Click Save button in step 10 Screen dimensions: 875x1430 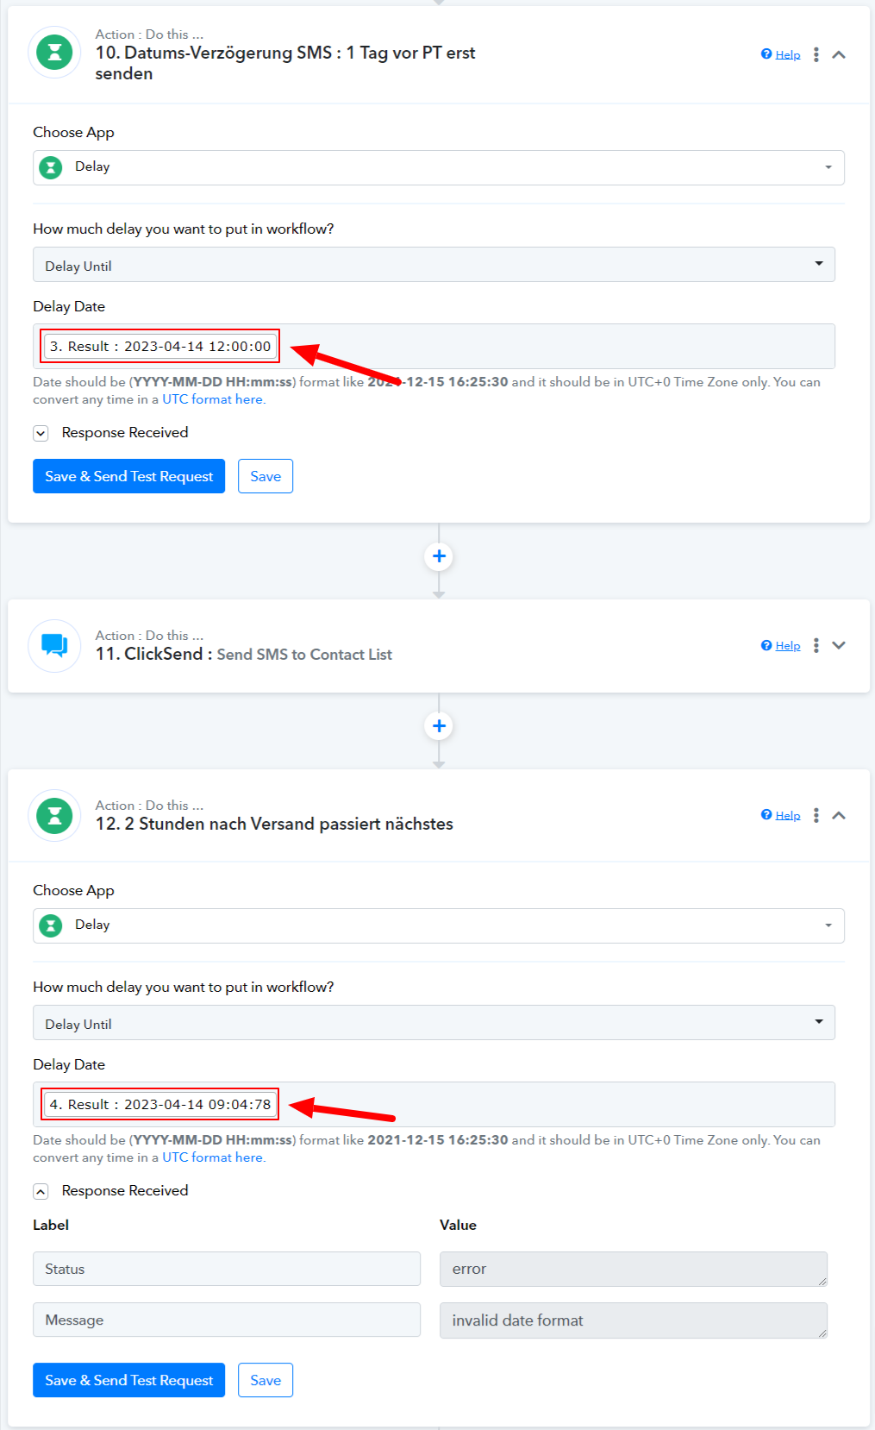pos(265,476)
